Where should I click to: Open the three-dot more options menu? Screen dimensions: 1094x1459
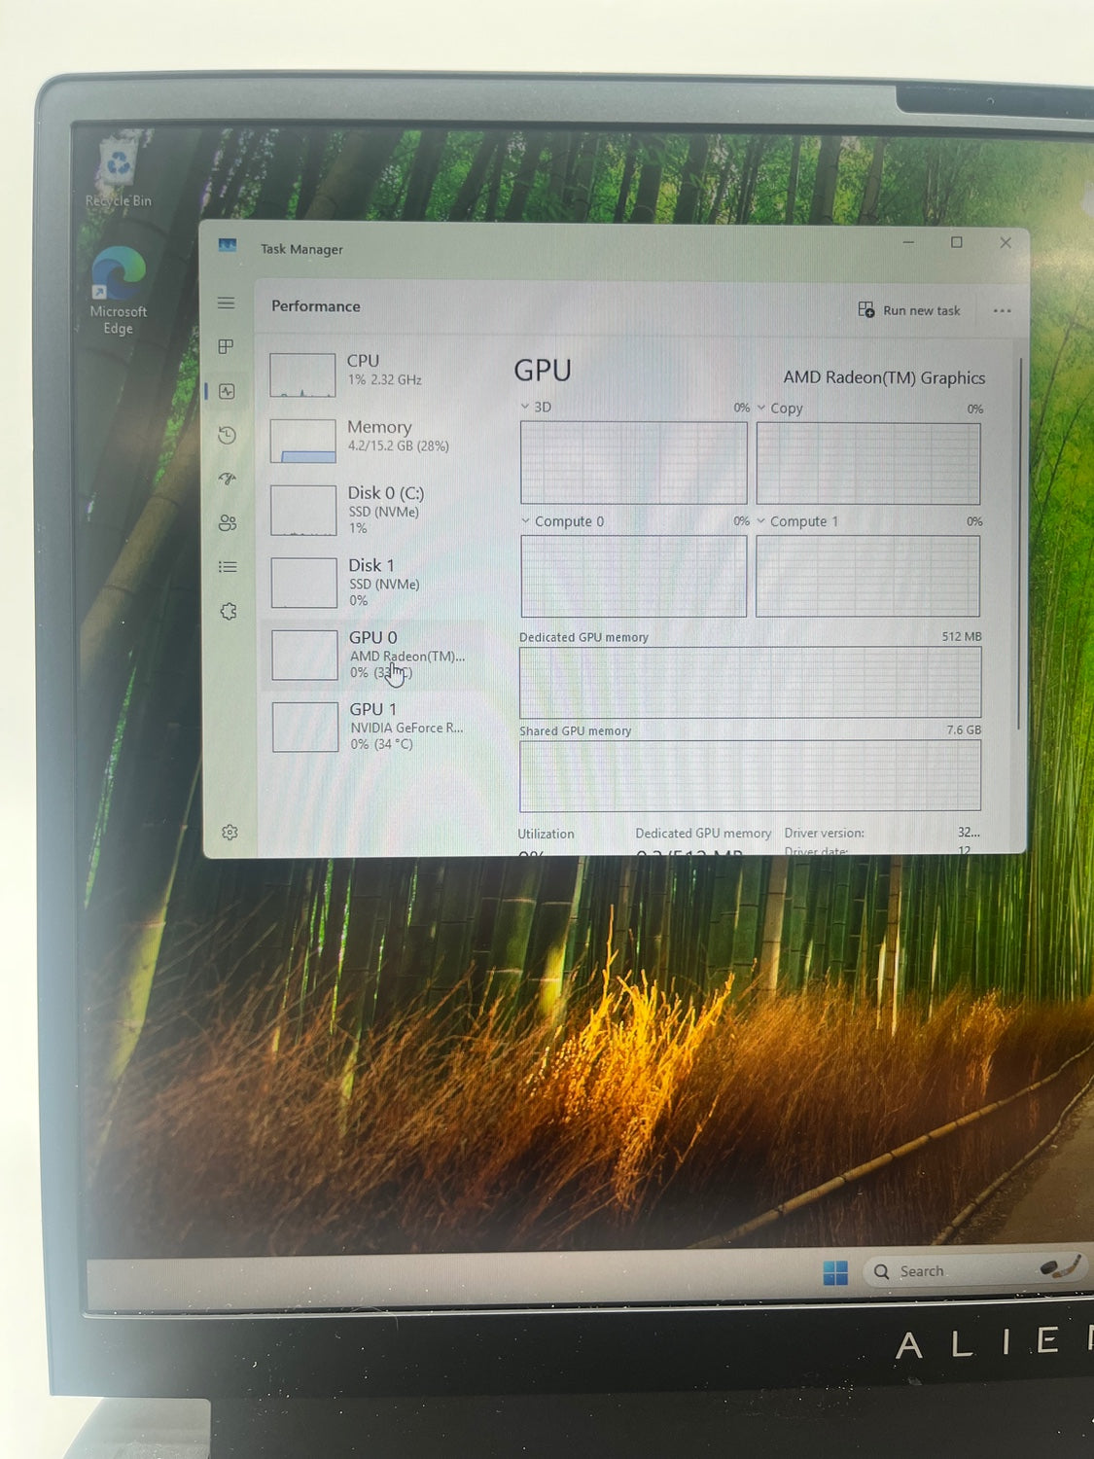[x=1002, y=311]
